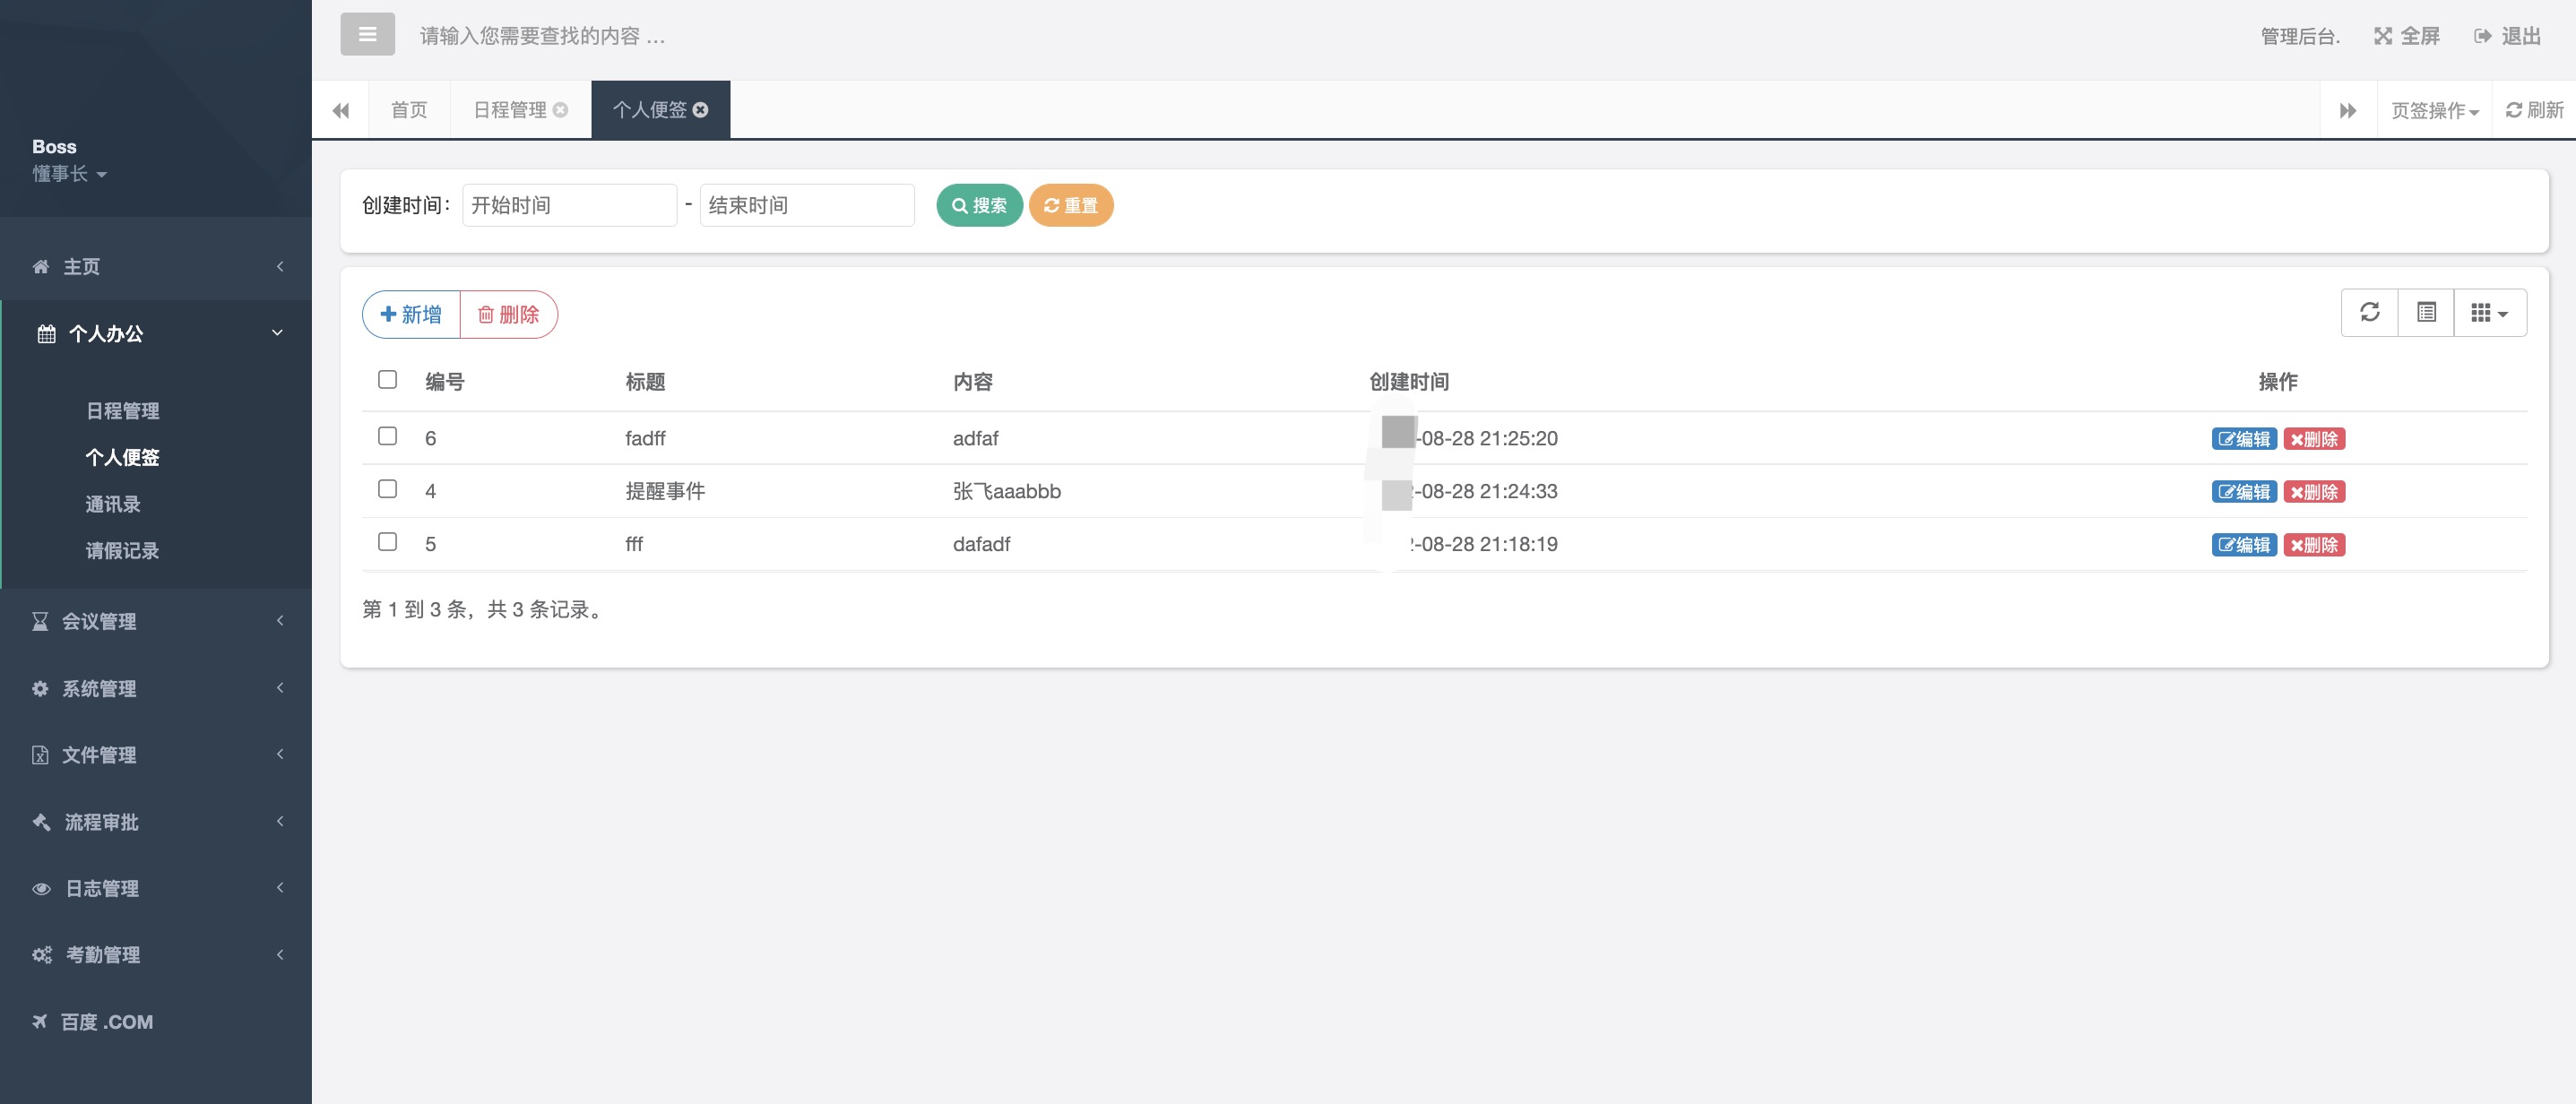
Task: Click the gavel icon beside 流程审批
Action: pos(41,822)
